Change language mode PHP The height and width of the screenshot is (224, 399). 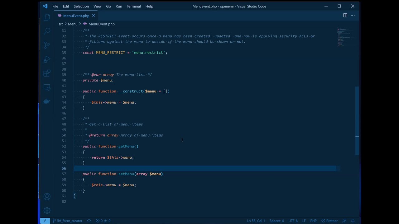313,221
